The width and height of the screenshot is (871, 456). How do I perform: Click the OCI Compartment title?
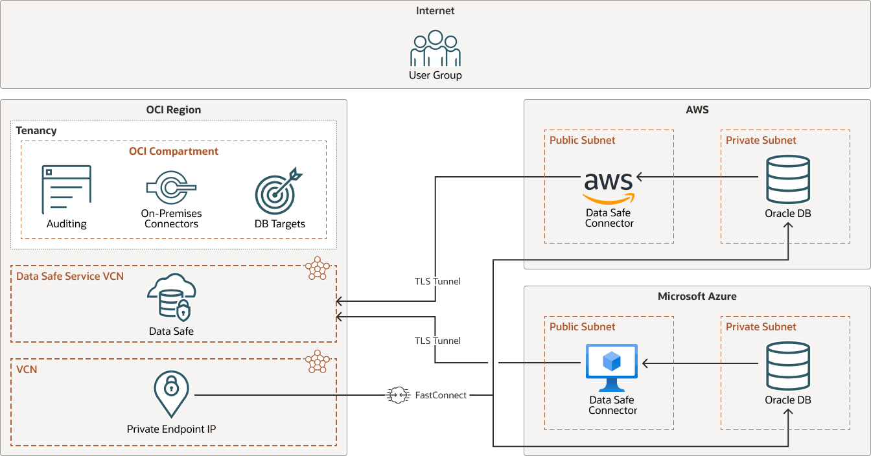174,151
